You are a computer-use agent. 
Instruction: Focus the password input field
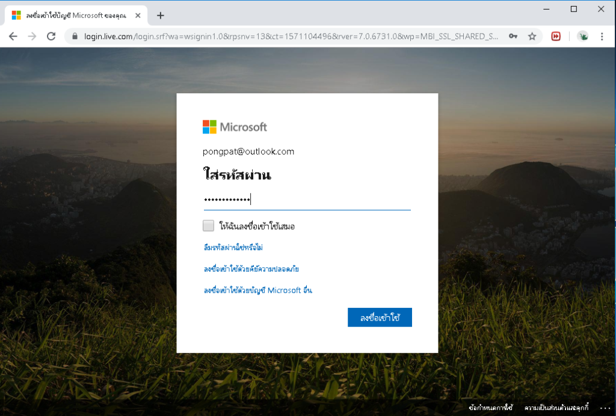[x=307, y=200]
